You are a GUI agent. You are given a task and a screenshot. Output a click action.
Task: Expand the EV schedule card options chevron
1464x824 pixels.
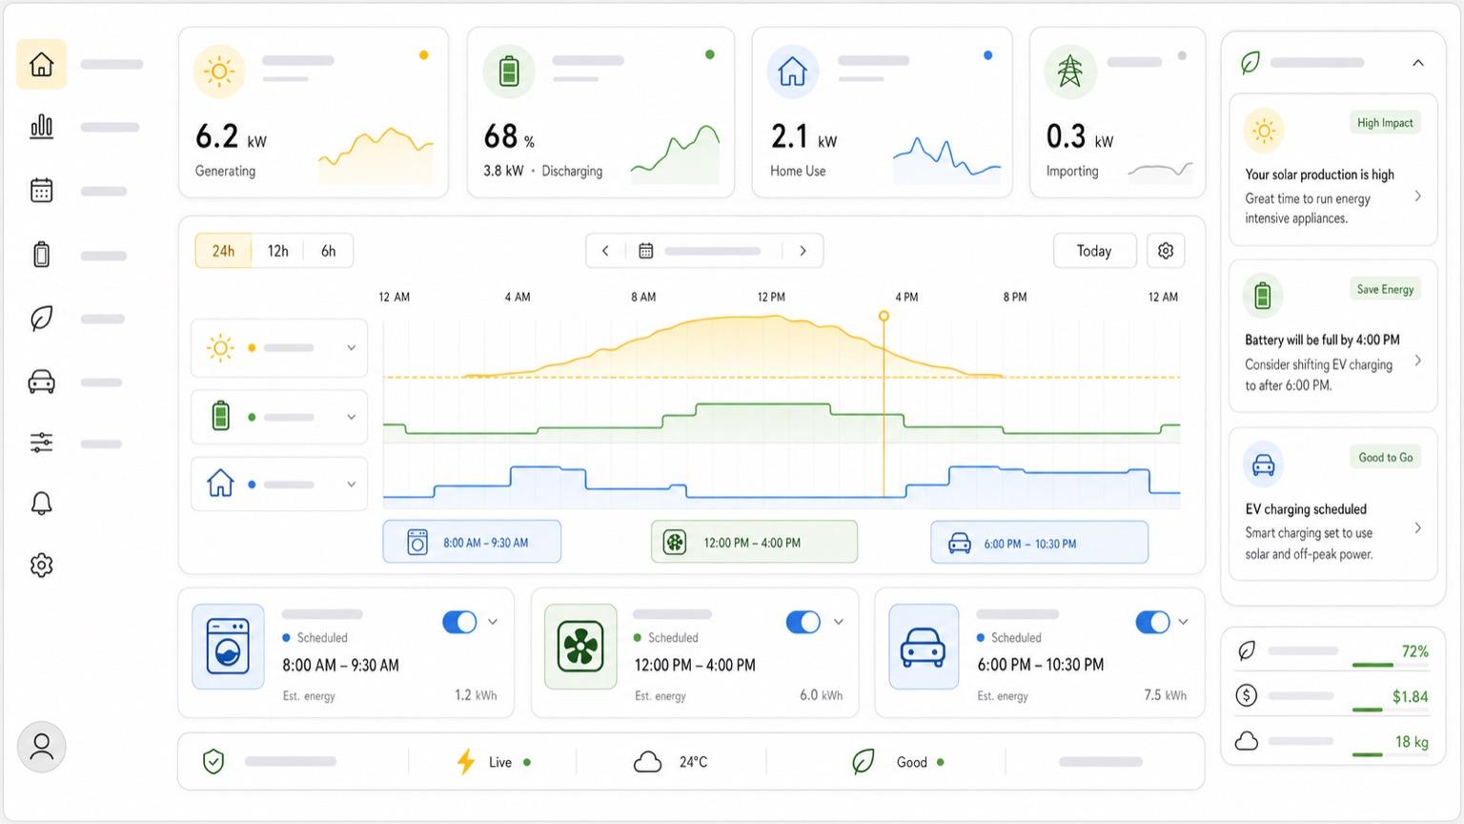[x=1183, y=622]
